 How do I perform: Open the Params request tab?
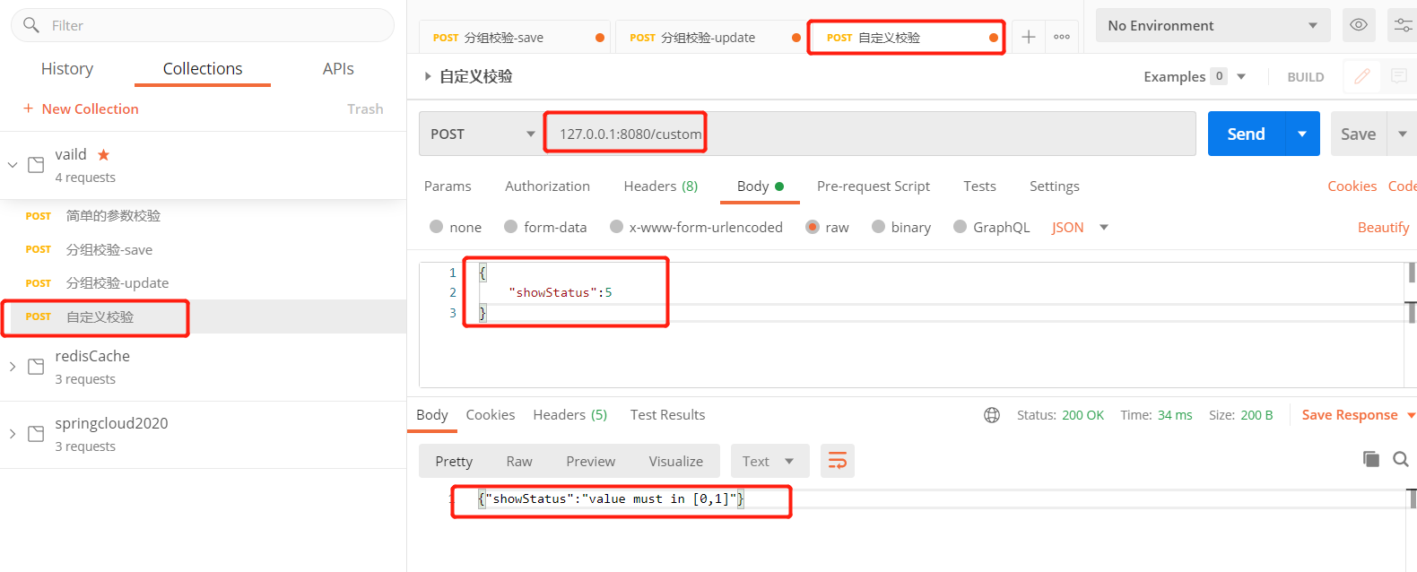(x=448, y=186)
